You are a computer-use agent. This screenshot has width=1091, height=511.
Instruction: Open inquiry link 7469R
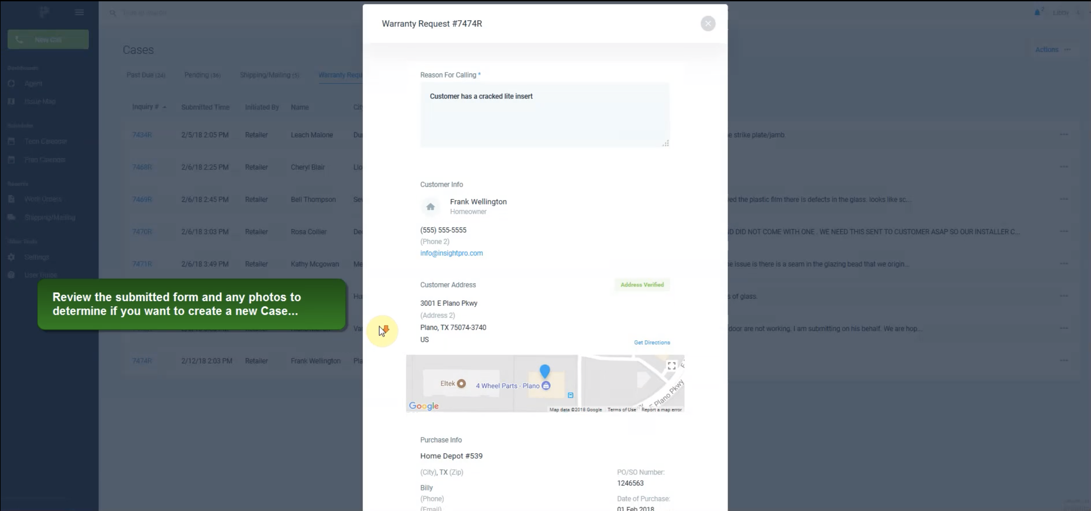tap(141, 199)
